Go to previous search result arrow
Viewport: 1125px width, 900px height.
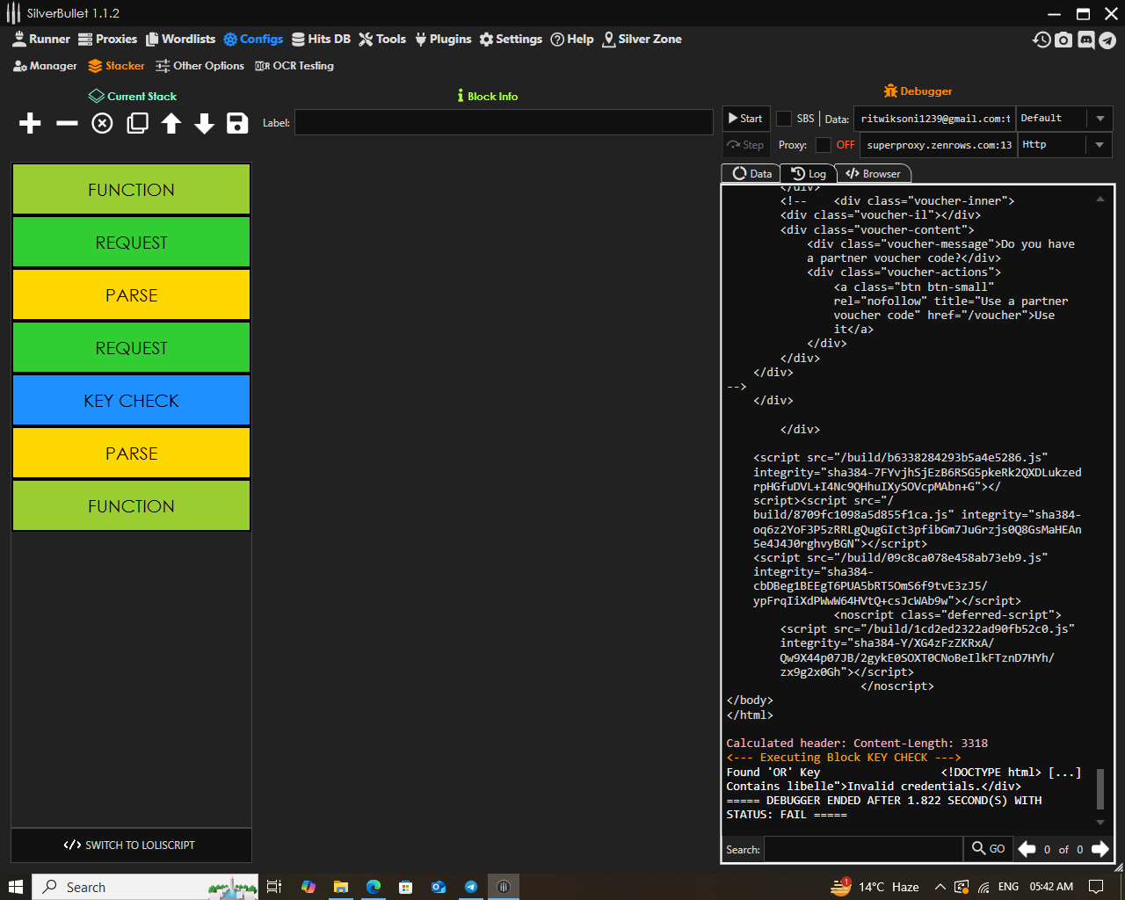pos(1027,849)
